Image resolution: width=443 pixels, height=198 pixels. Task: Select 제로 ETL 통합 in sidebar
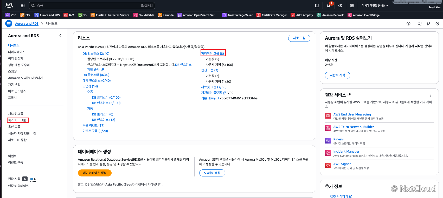(x=17, y=140)
